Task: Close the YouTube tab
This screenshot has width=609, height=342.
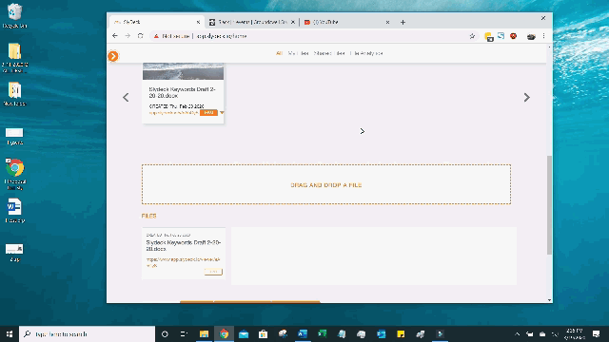Action: pos(387,23)
